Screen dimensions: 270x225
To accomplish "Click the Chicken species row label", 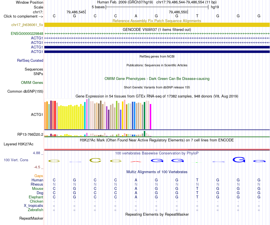I will (36, 201).
